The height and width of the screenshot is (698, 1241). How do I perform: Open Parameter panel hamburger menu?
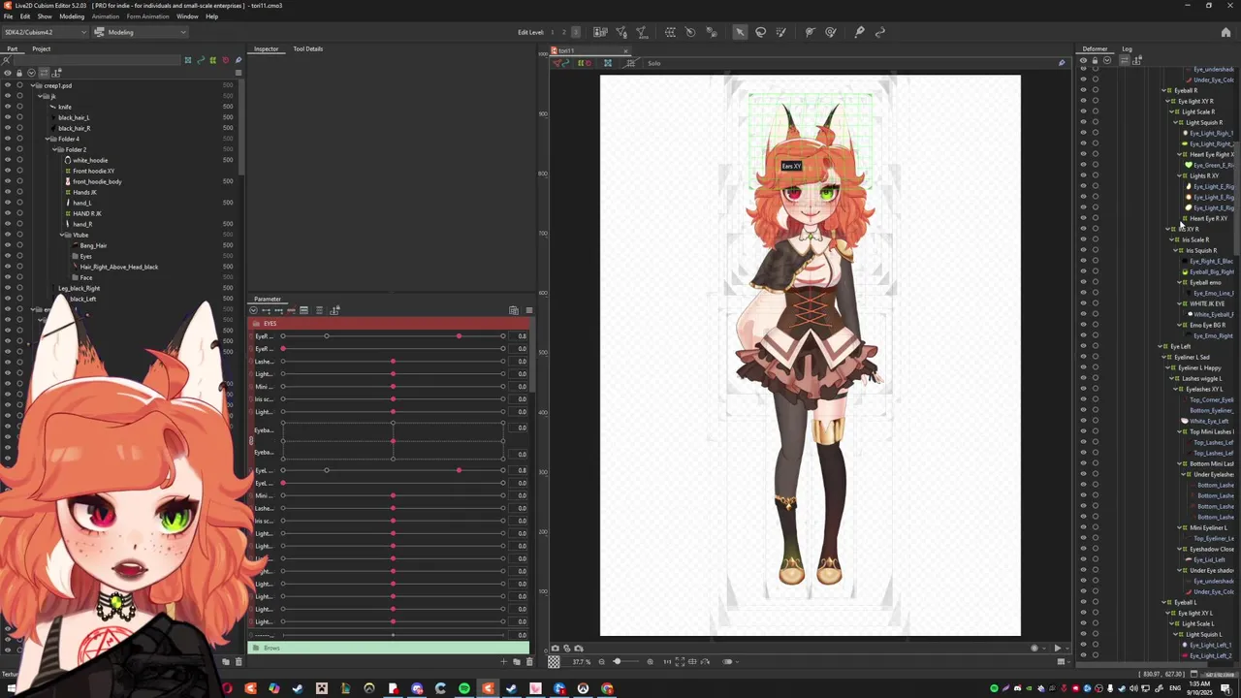click(528, 310)
